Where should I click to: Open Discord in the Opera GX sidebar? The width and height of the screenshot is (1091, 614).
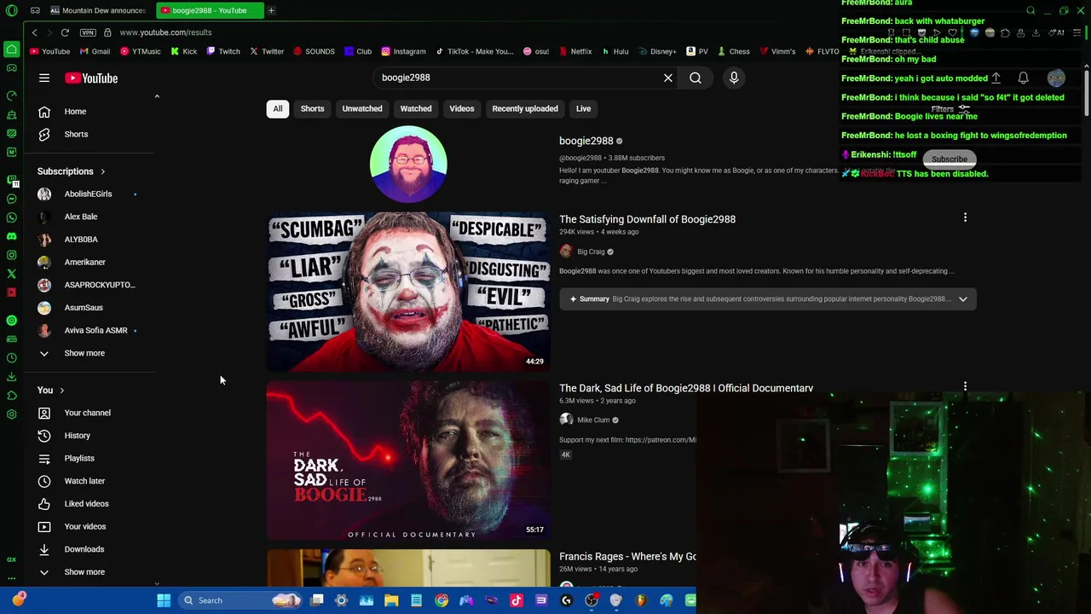tap(11, 236)
